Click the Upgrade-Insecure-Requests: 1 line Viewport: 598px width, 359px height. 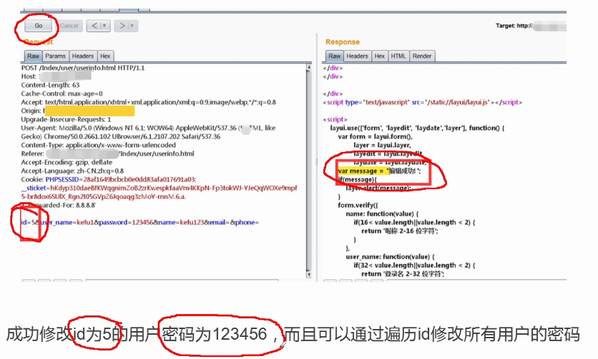tap(66, 119)
